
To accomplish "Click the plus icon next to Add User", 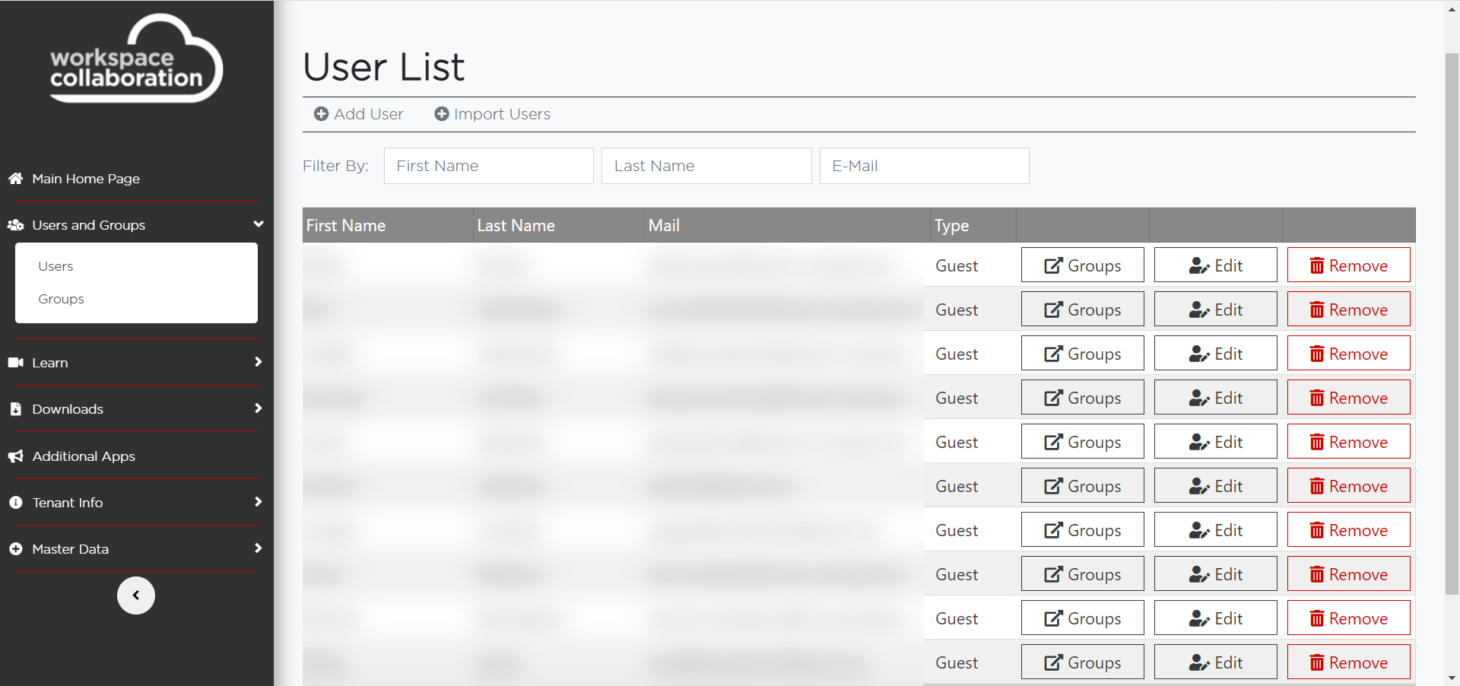I will (321, 114).
